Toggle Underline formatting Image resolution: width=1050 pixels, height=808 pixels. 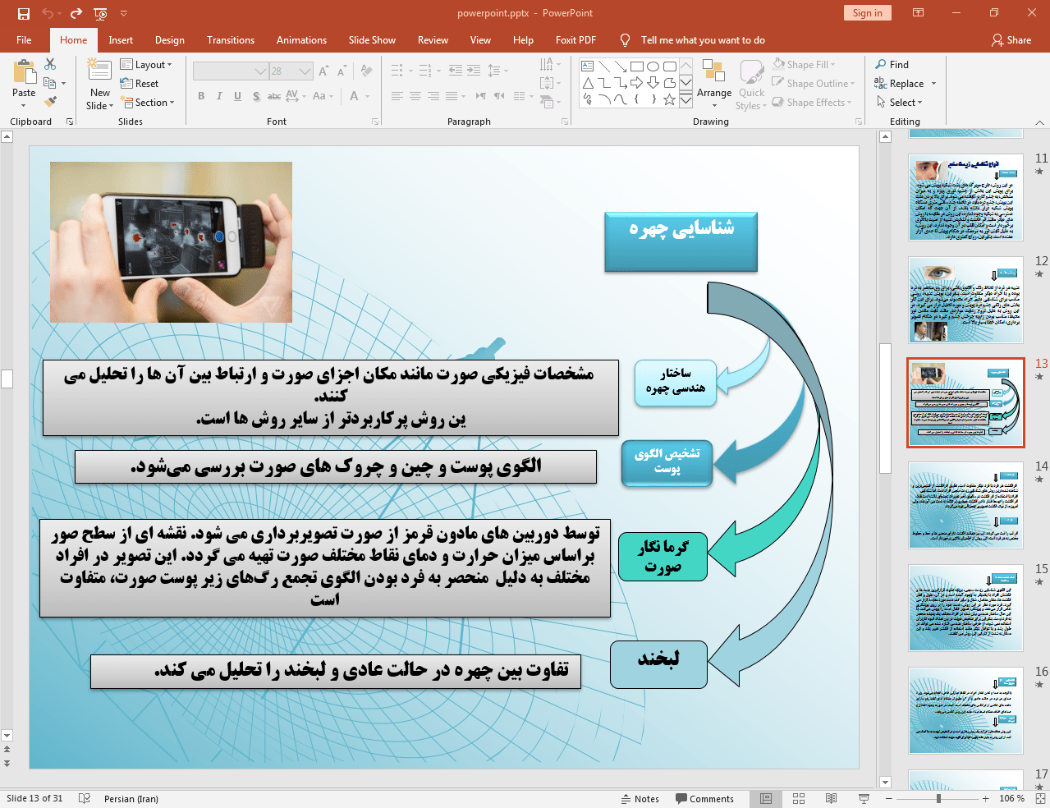click(x=237, y=96)
